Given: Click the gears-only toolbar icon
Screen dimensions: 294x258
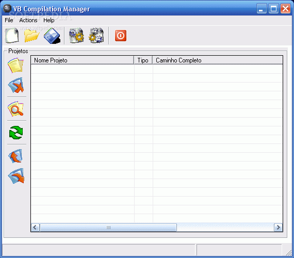Looking at the screenshot, I should [x=96, y=36].
